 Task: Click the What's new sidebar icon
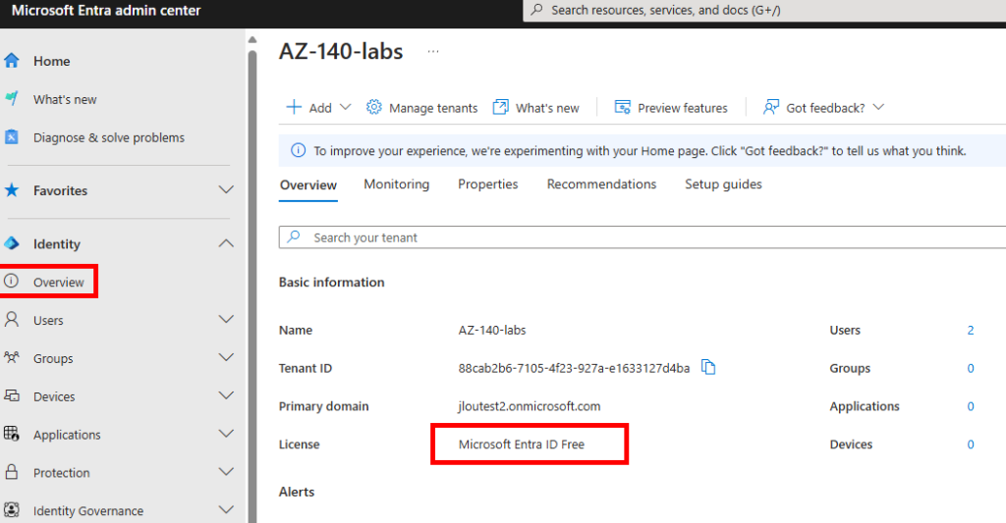pyautogui.click(x=12, y=99)
